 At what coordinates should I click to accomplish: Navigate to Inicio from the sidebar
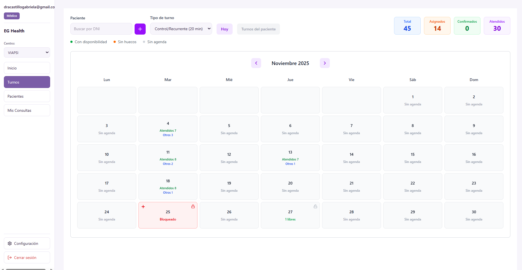27,68
